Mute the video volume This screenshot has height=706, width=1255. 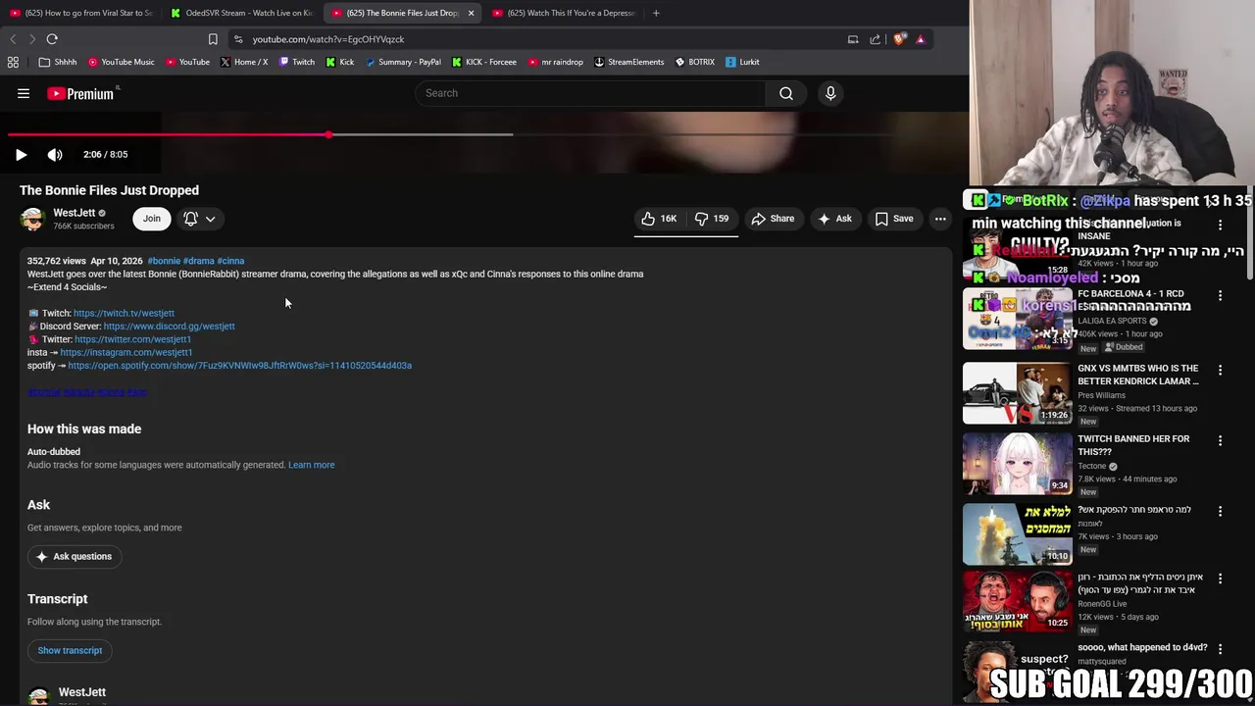point(55,154)
